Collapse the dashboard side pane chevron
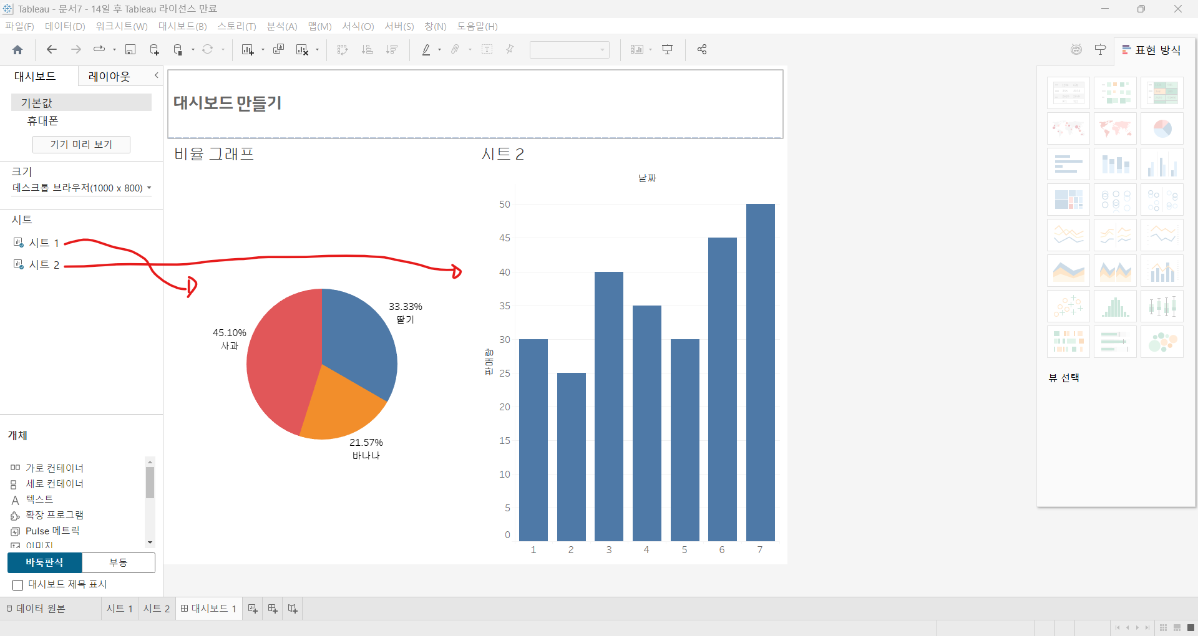This screenshot has height=636, width=1198. click(x=156, y=75)
